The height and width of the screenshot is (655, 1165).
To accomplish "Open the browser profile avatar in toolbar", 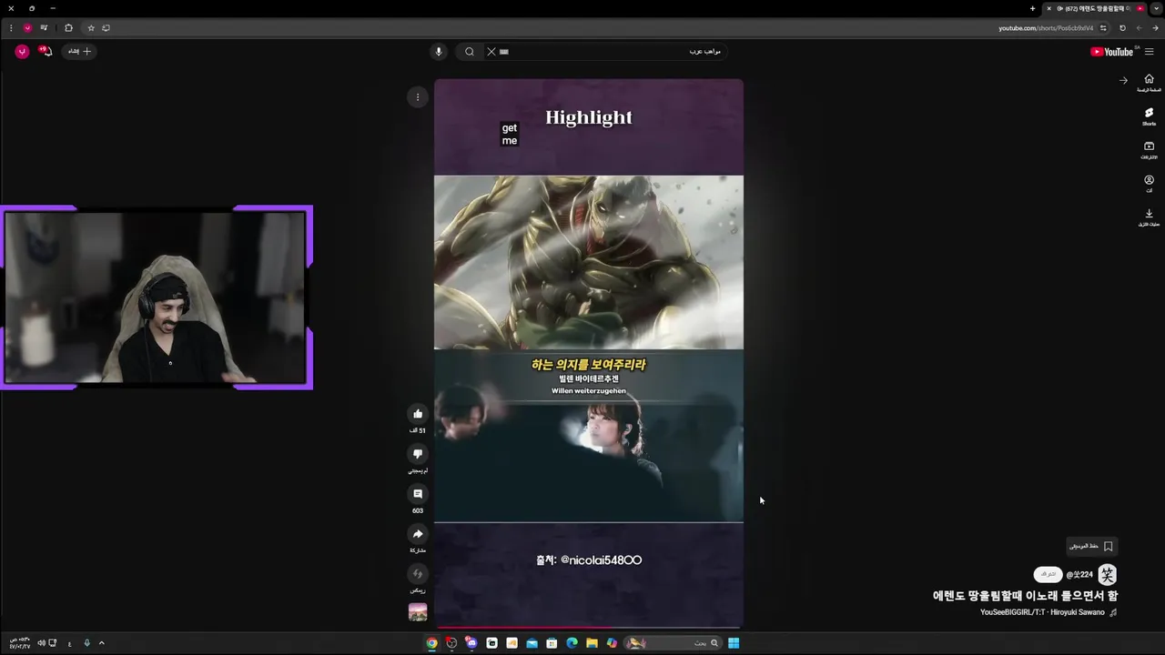I will (27, 28).
